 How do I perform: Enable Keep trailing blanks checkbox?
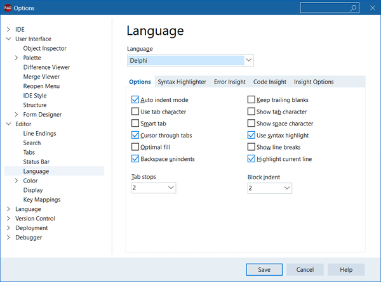(x=251, y=99)
